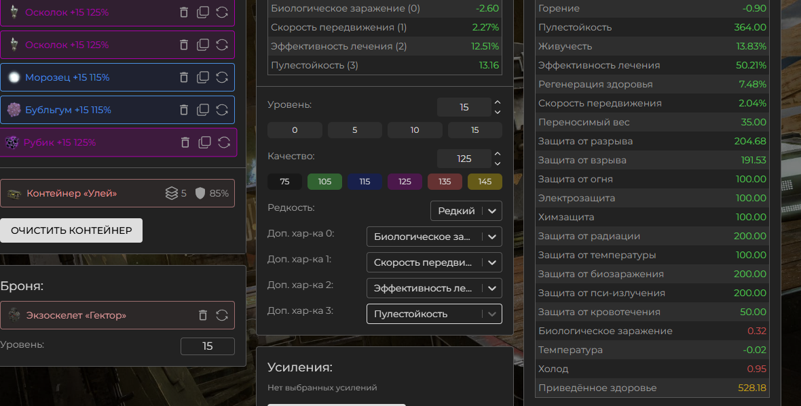
Task: Click the Рубик cube thumbnail icon
Action: 12,142
